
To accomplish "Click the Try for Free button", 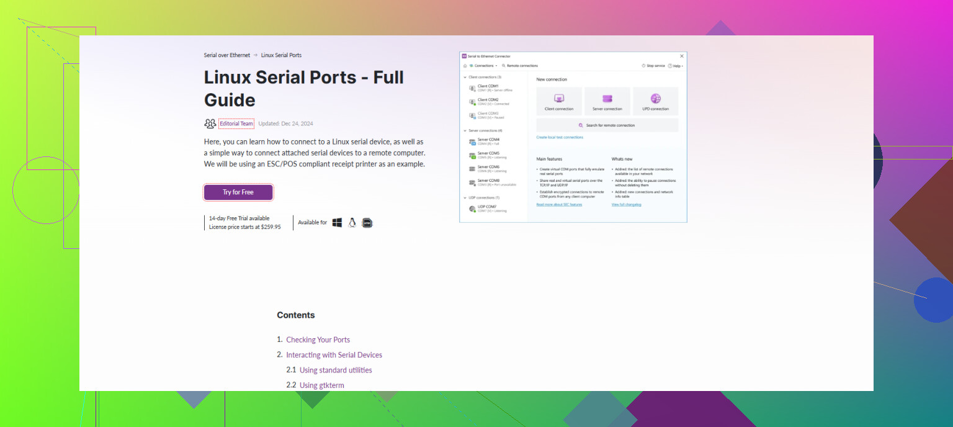I will pyautogui.click(x=238, y=192).
